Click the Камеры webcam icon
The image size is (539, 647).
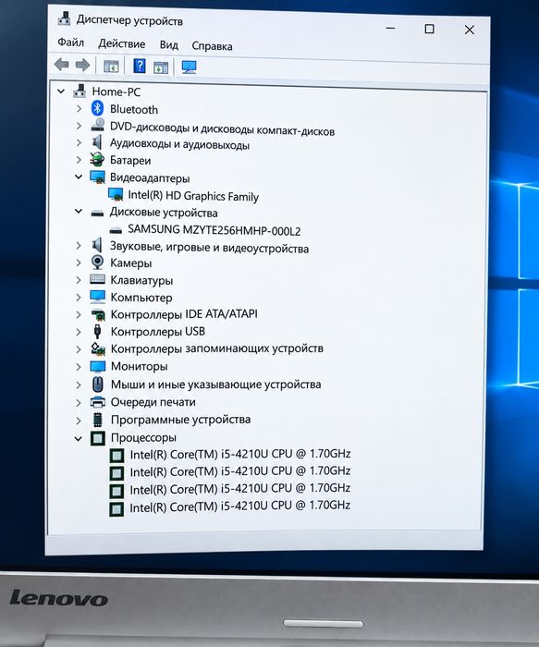(97, 262)
